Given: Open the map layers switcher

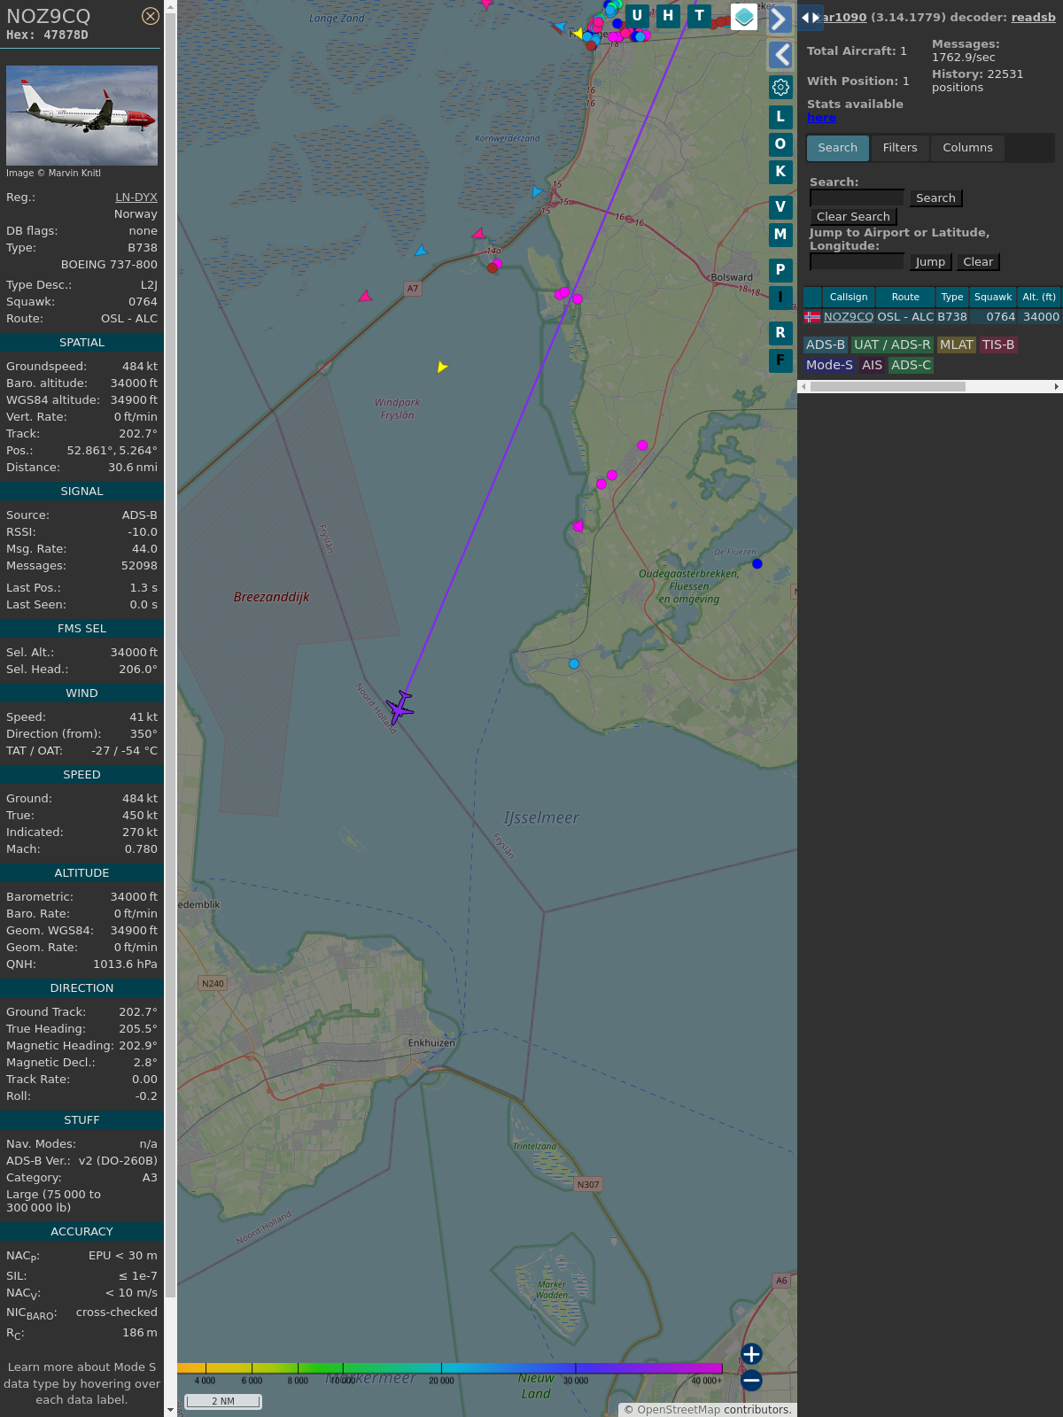Looking at the screenshot, I should tap(744, 16).
